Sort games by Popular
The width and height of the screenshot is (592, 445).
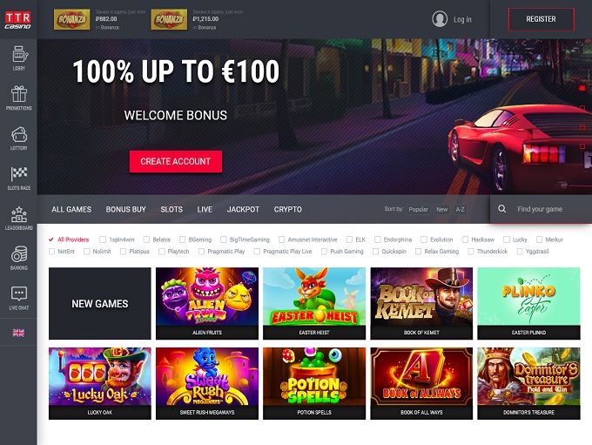(x=419, y=209)
